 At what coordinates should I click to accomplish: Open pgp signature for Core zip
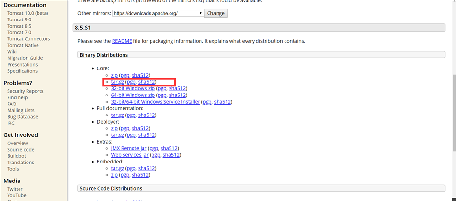(x=125, y=75)
